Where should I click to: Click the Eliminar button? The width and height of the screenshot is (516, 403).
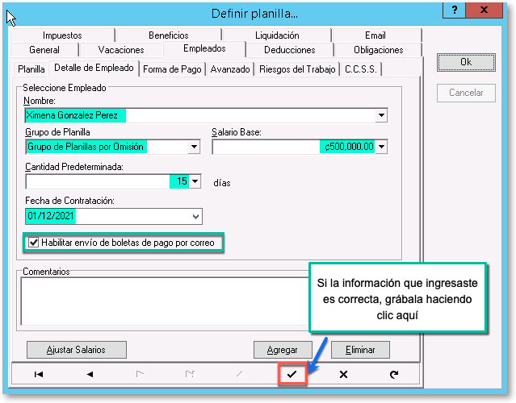click(360, 350)
